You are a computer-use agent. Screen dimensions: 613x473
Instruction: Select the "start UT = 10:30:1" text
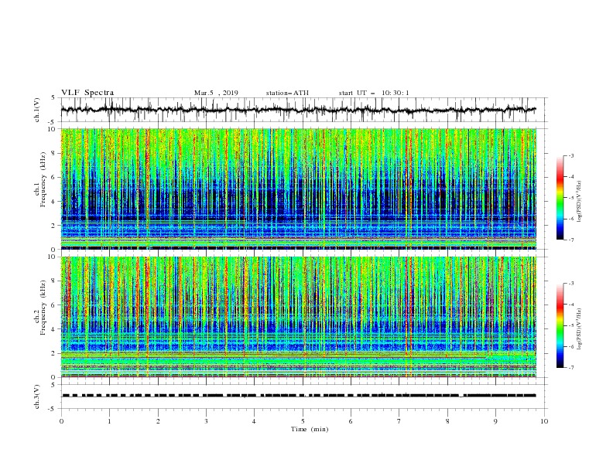(374, 93)
